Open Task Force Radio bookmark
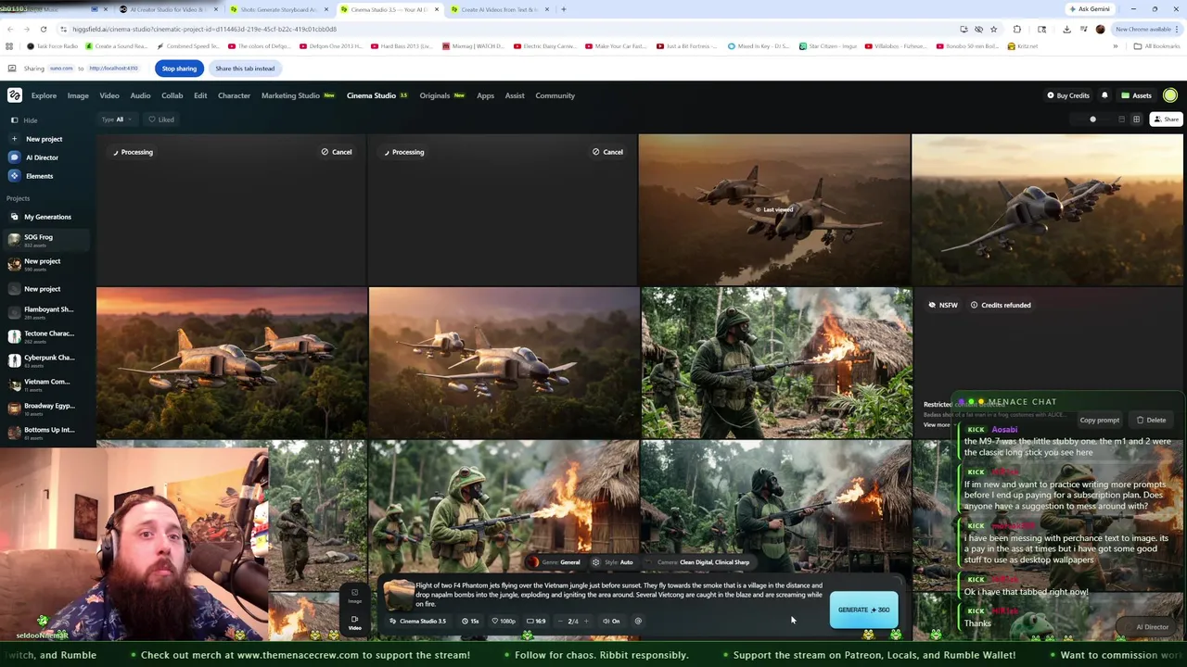 point(53,46)
